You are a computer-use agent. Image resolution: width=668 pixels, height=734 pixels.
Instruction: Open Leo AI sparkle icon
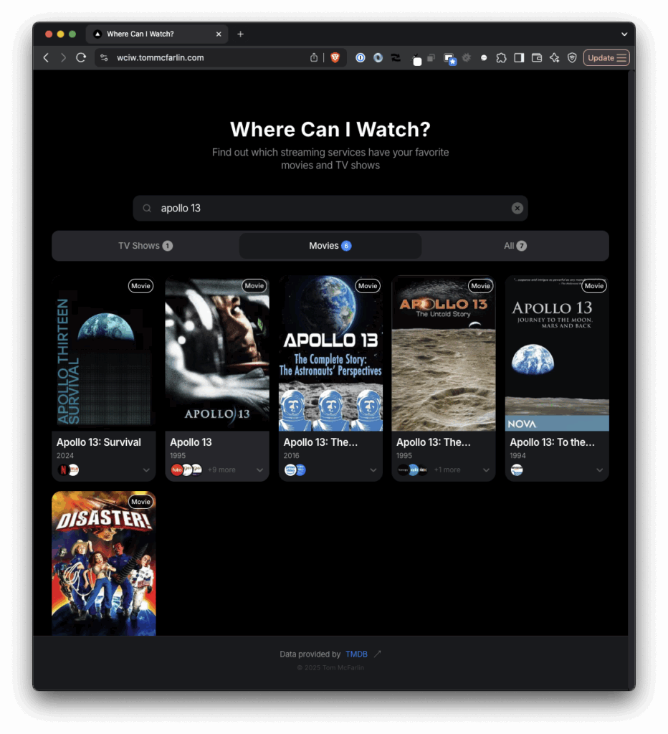tap(555, 57)
